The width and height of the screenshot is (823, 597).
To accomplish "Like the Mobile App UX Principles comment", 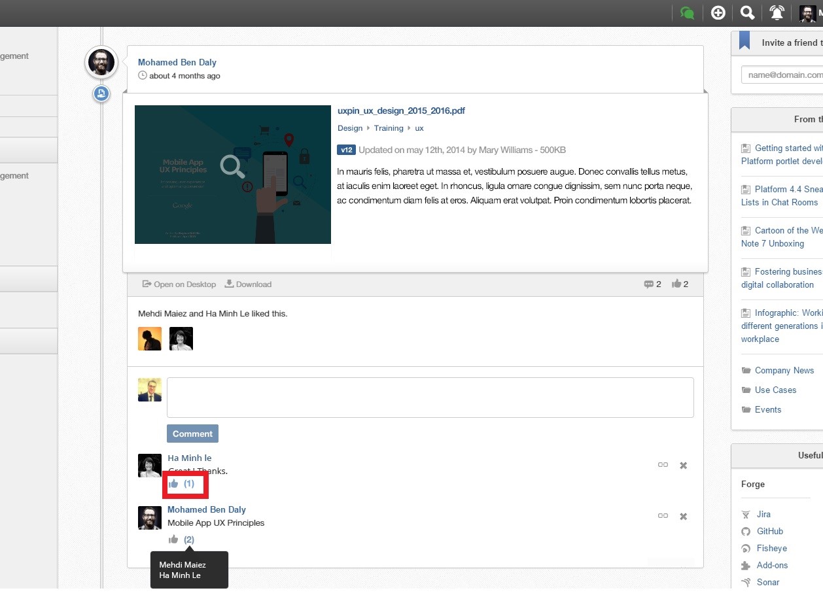I will point(173,539).
